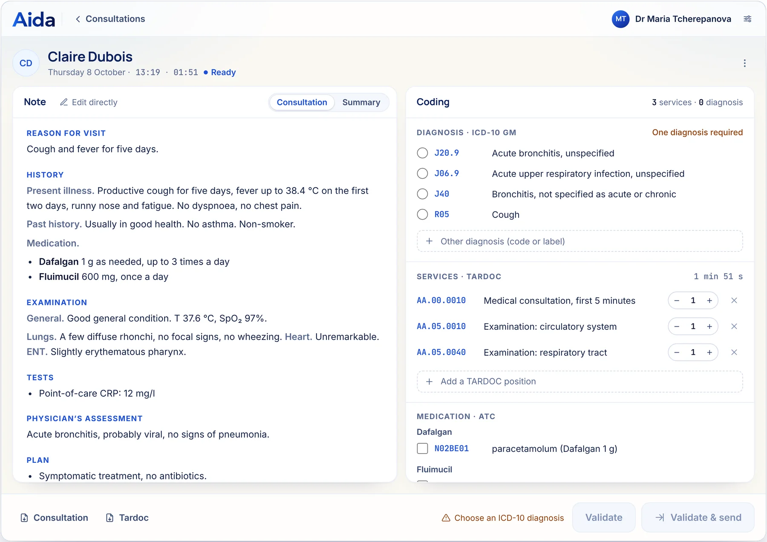
Task: Increase quantity for Examination: respiratory tract
Action: point(709,352)
